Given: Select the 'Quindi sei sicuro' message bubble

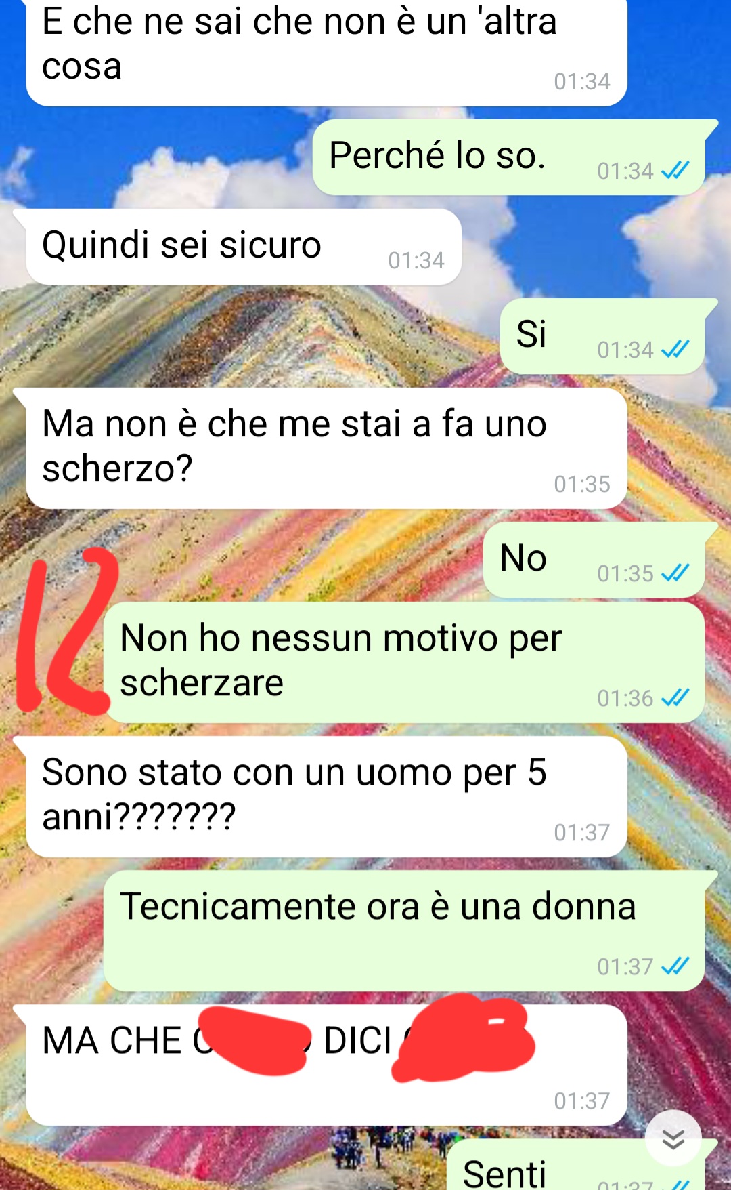Looking at the screenshot, I should coord(238,246).
